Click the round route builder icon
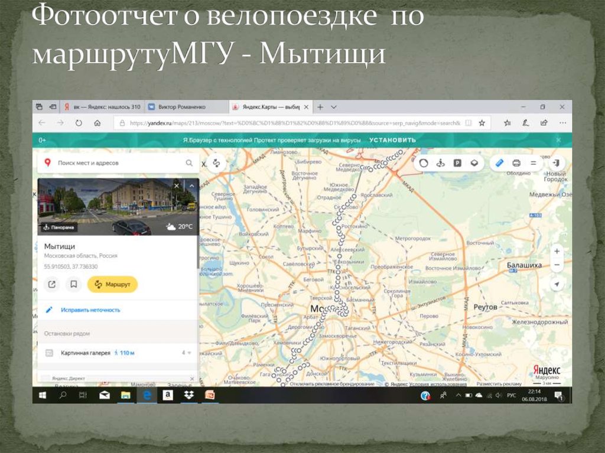This screenshot has width=605, height=453. (x=216, y=163)
